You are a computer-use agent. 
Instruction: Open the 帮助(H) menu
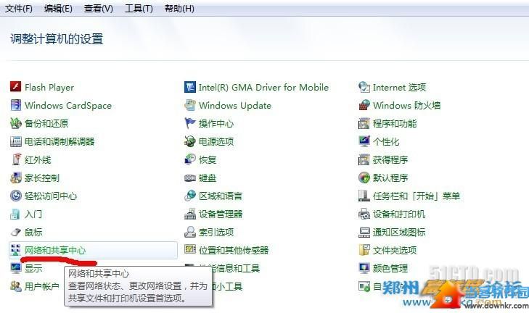(x=179, y=8)
